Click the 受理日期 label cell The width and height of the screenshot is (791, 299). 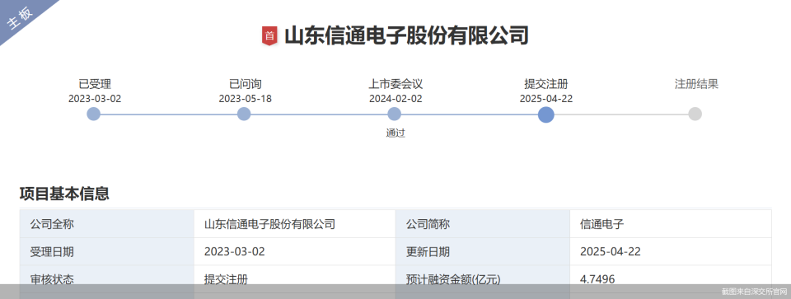pyautogui.click(x=107, y=251)
